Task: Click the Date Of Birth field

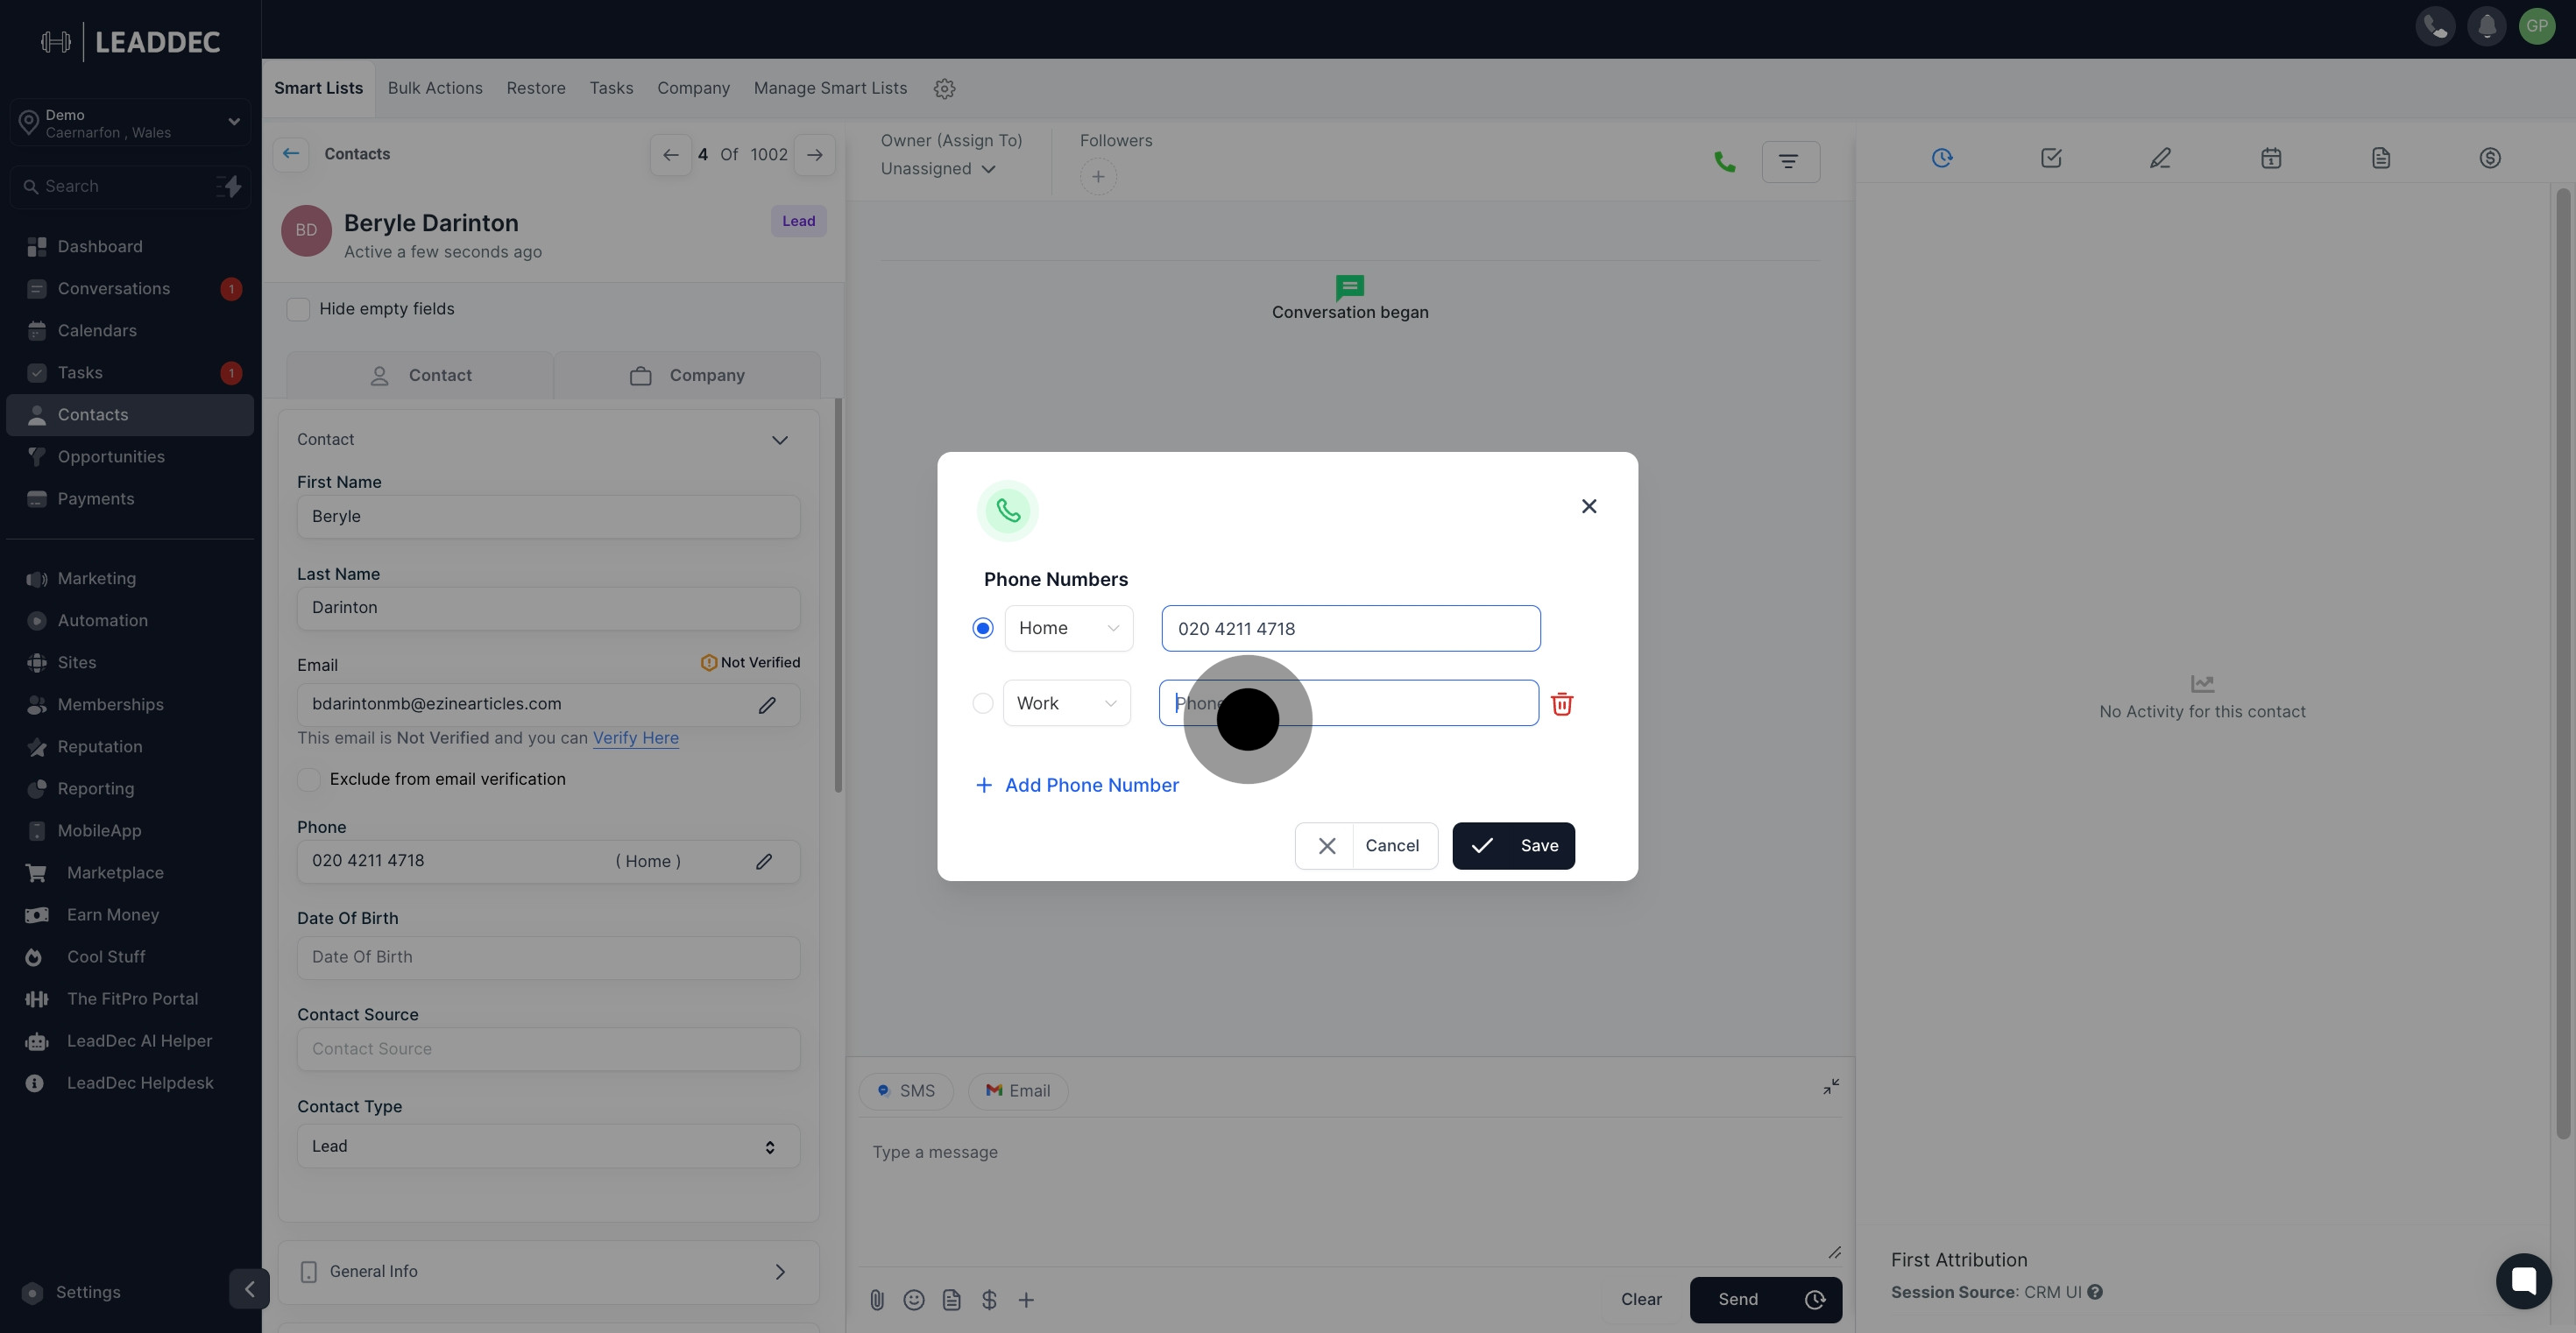Action: 548,958
